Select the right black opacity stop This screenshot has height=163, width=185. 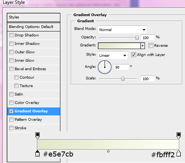(x=178, y=135)
